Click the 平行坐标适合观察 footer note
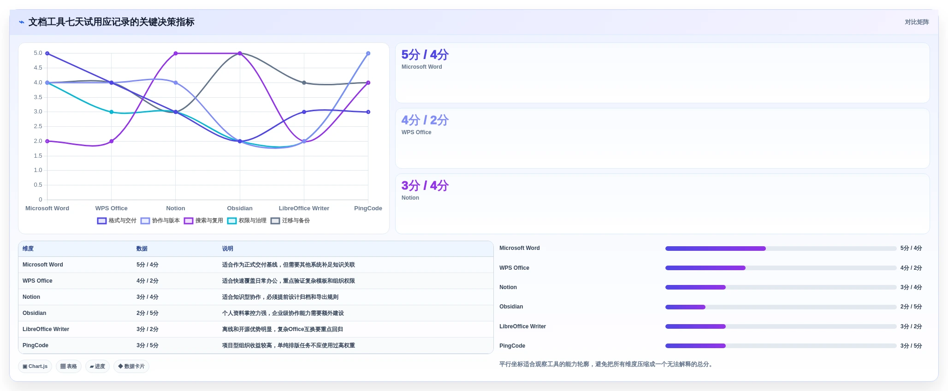 pyautogui.click(x=607, y=364)
